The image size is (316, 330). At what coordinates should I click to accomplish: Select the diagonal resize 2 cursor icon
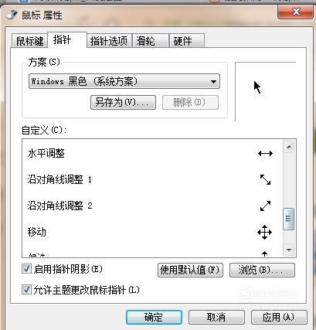tap(265, 206)
